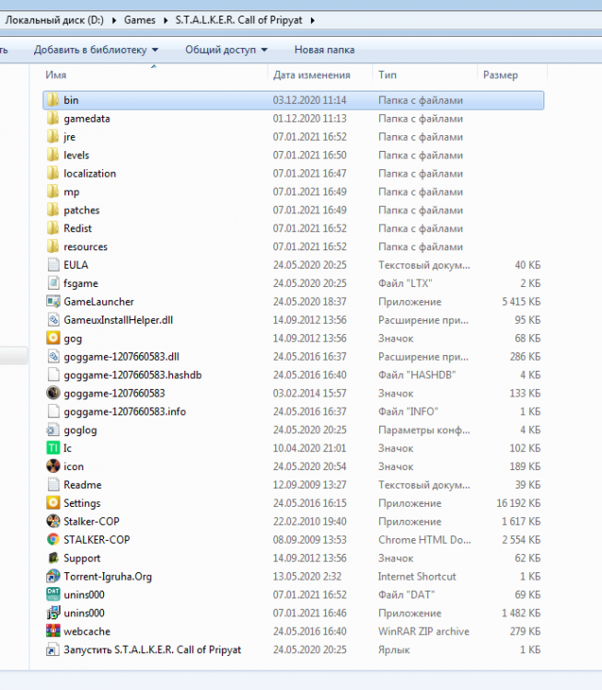Navigate to Games in the address bar
Screen dimensions: 602x690
tap(140, 20)
